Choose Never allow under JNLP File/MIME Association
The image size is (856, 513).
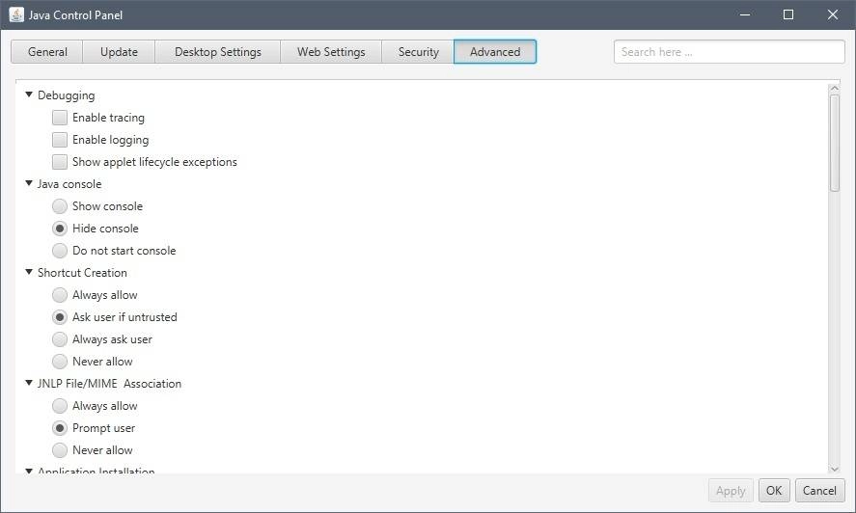pyautogui.click(x=60, y=450)
